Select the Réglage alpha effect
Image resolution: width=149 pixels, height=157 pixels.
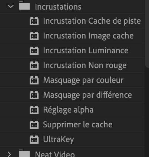68,110
